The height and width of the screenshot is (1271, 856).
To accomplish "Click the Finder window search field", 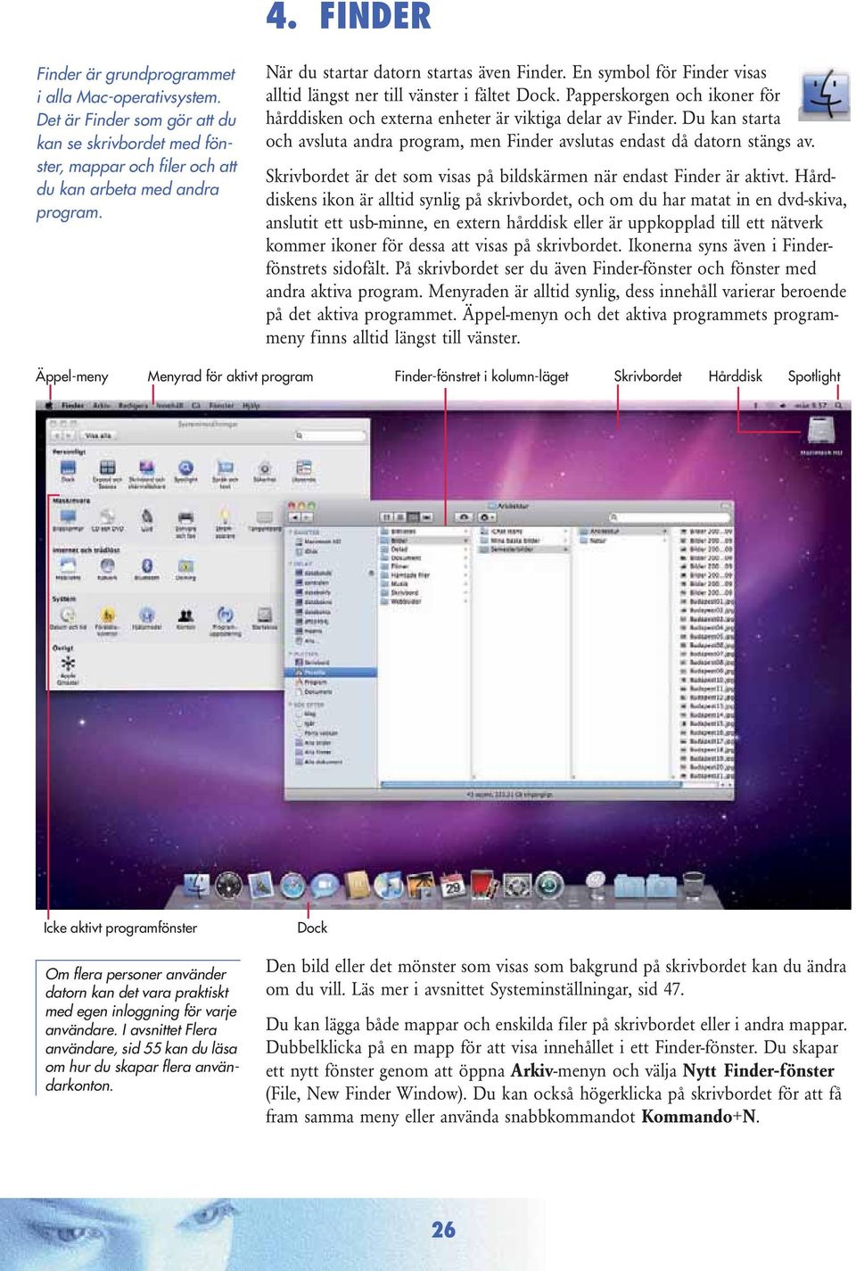I will pos(669,517).
